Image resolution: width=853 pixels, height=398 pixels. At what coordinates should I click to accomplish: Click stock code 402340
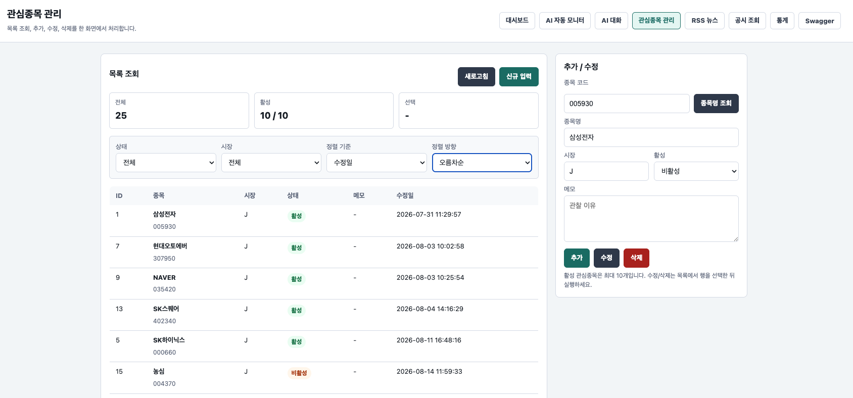point(165,321)
